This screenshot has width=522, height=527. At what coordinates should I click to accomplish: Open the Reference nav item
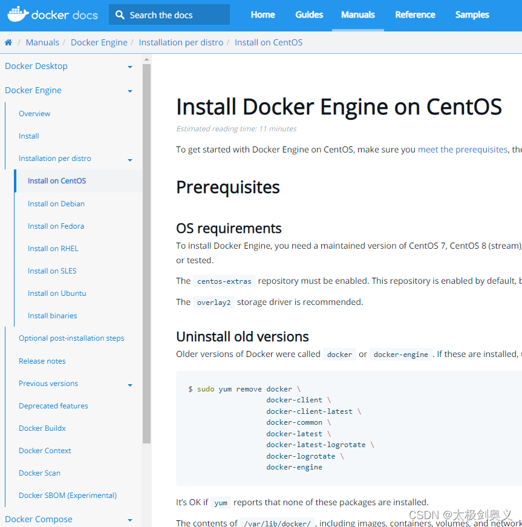[x=415, y=15]
